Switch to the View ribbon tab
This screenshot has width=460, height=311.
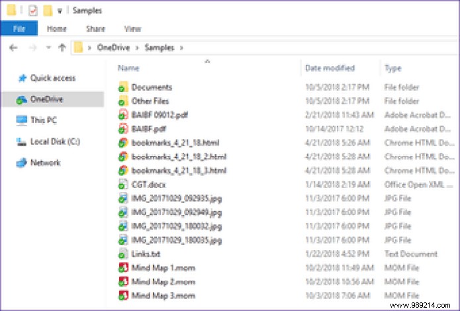pos(132,28)
